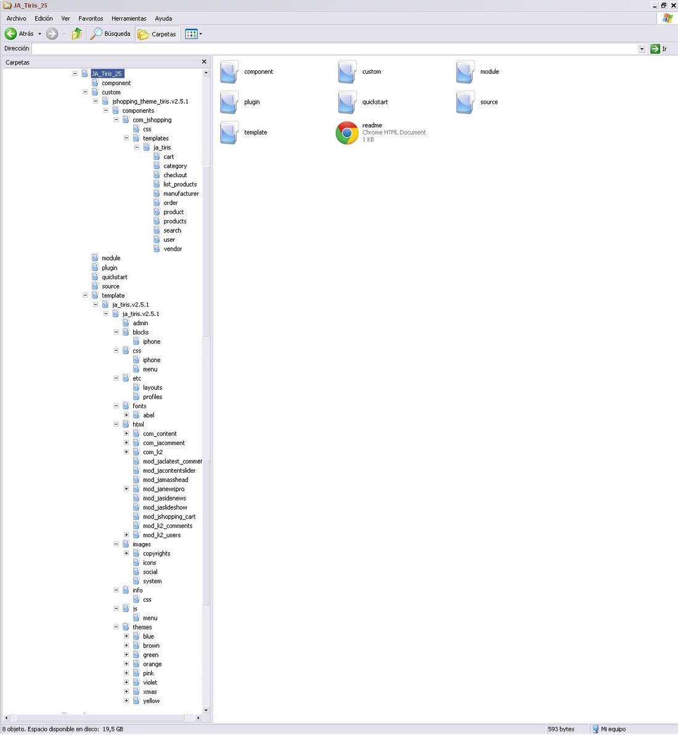Viewport: 678px width, 735px height.
Task: Click the forward navigation arrow icon
Action: [x=52, y=34]
